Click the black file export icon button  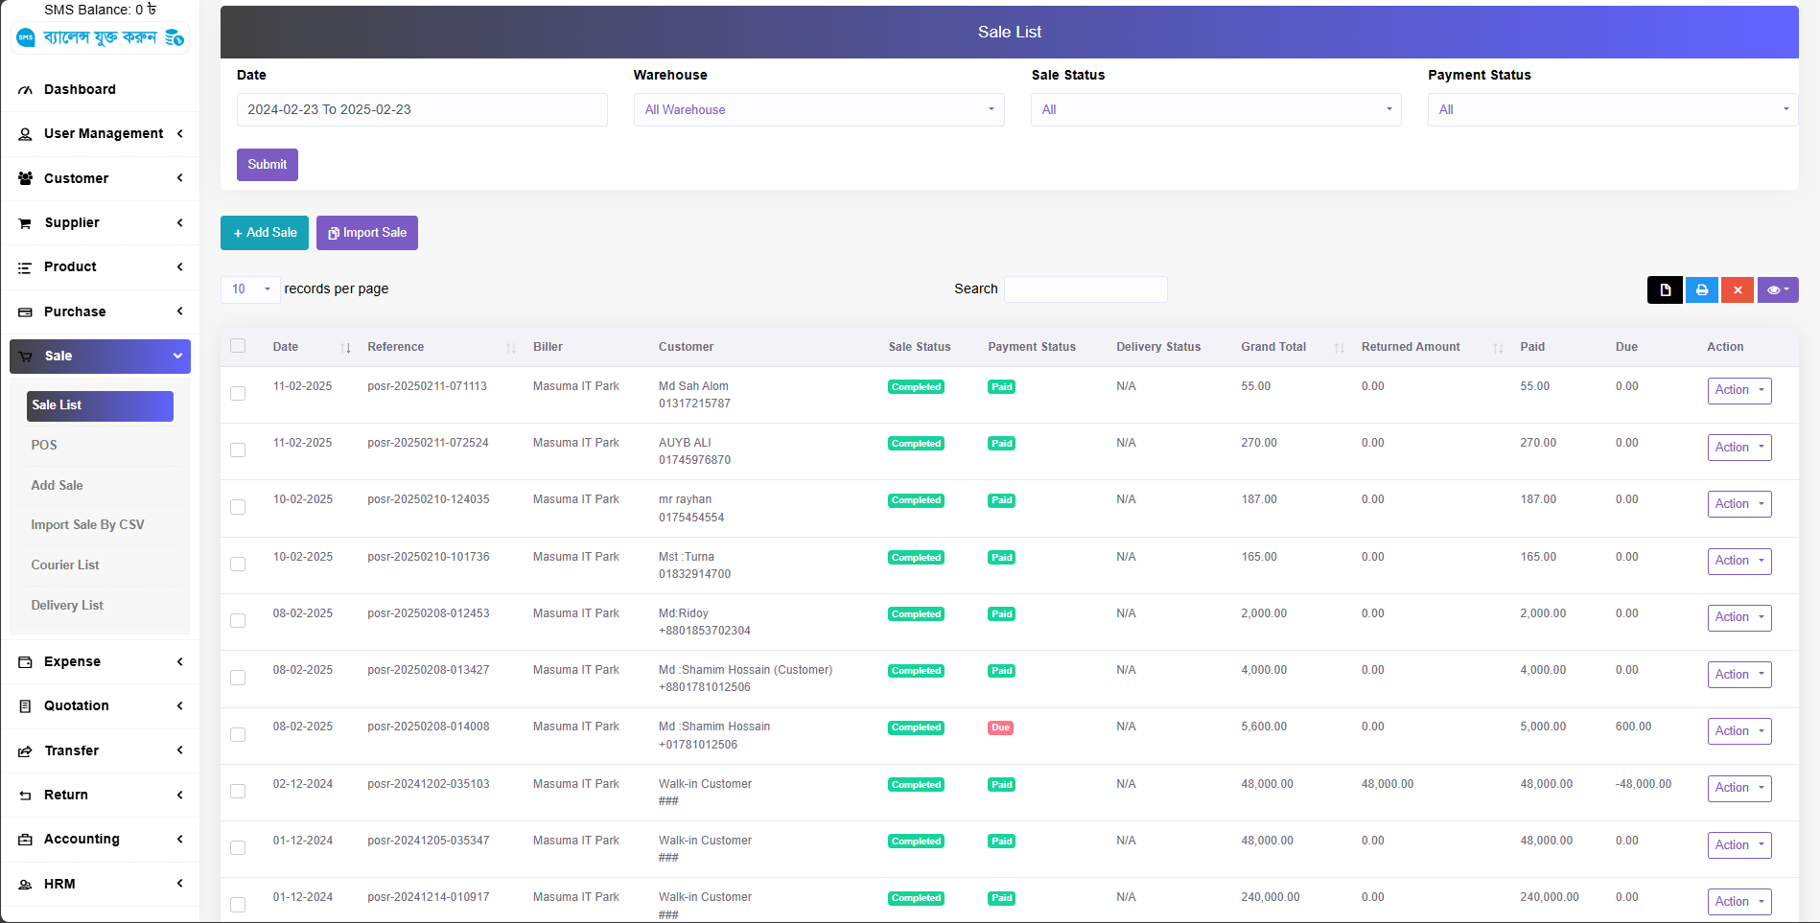[x=1665, y=289]
